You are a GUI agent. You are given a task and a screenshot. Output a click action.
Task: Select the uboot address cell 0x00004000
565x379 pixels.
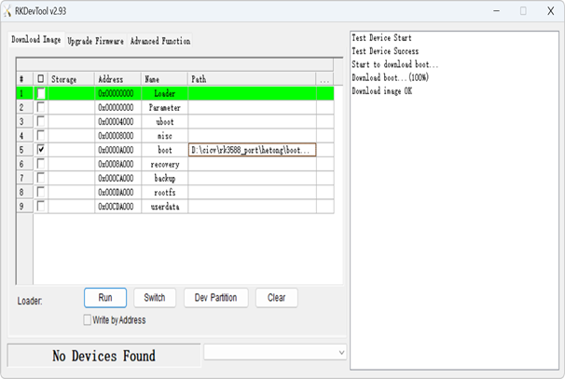(117, 122)
